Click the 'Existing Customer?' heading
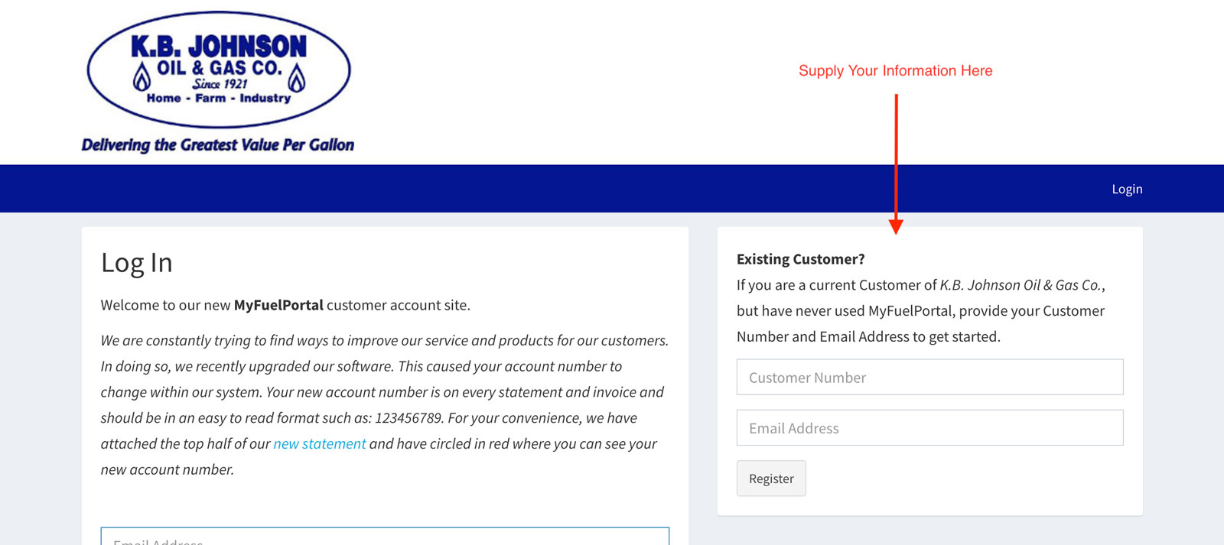 point(800,259)
